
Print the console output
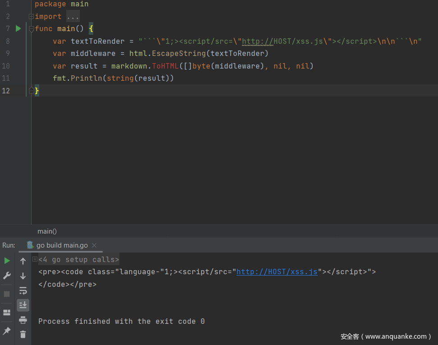click(x=23, y=320)
